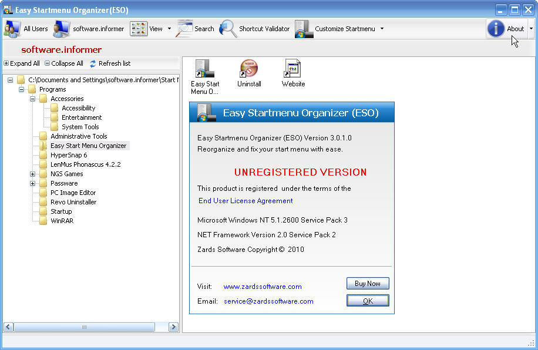The height and width of the screenshot is (350, 538).
Task: Open dropdown arrow next to View
Action: [x=169, y=29]
